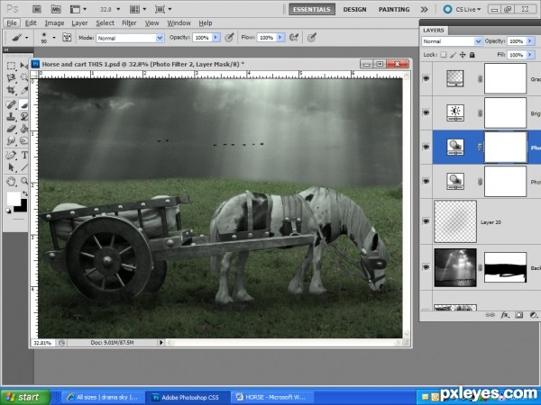
Task: Select the Eraser tool
Action: pos(11,129)
